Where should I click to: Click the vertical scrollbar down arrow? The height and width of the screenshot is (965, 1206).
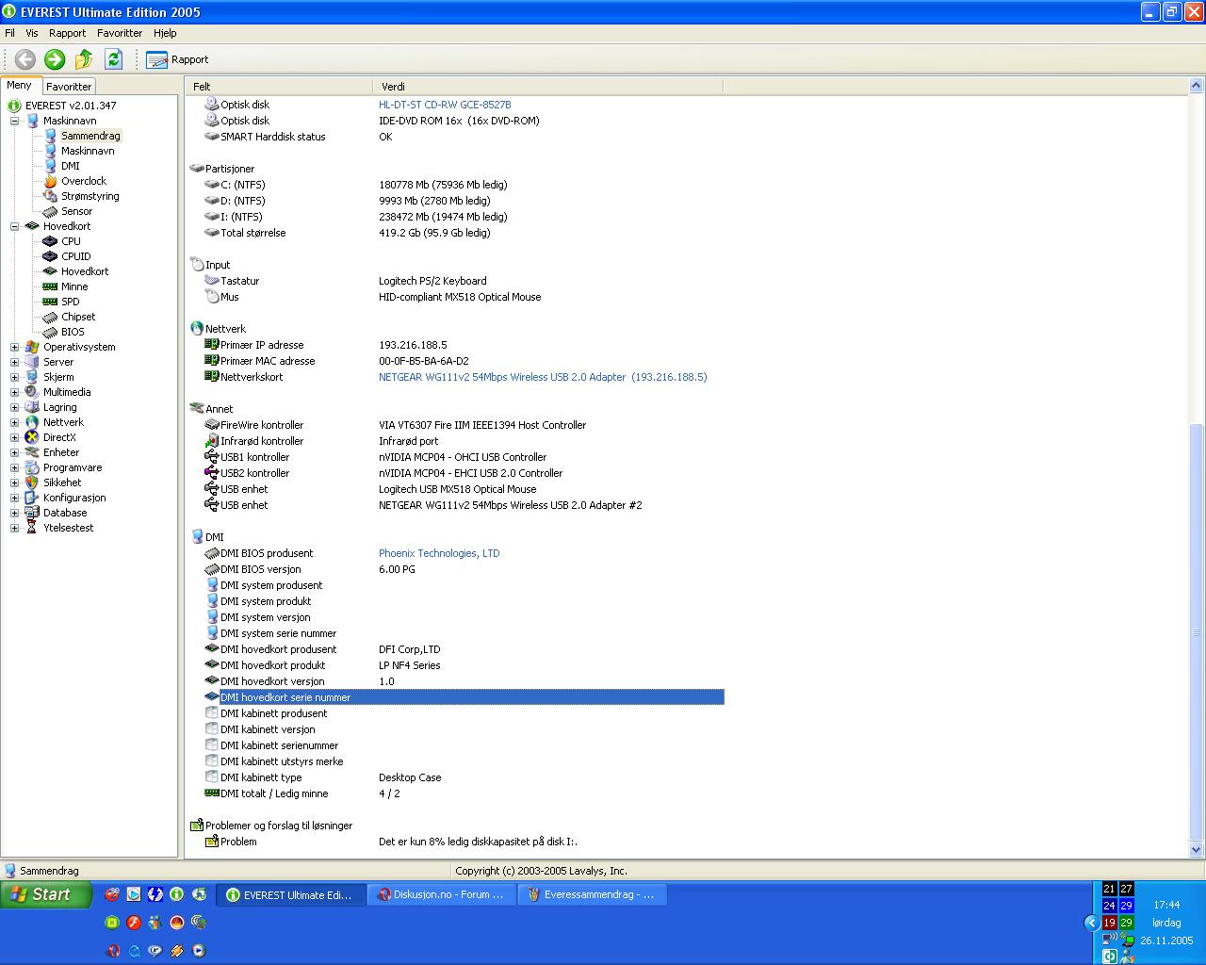coord(1197,850)
